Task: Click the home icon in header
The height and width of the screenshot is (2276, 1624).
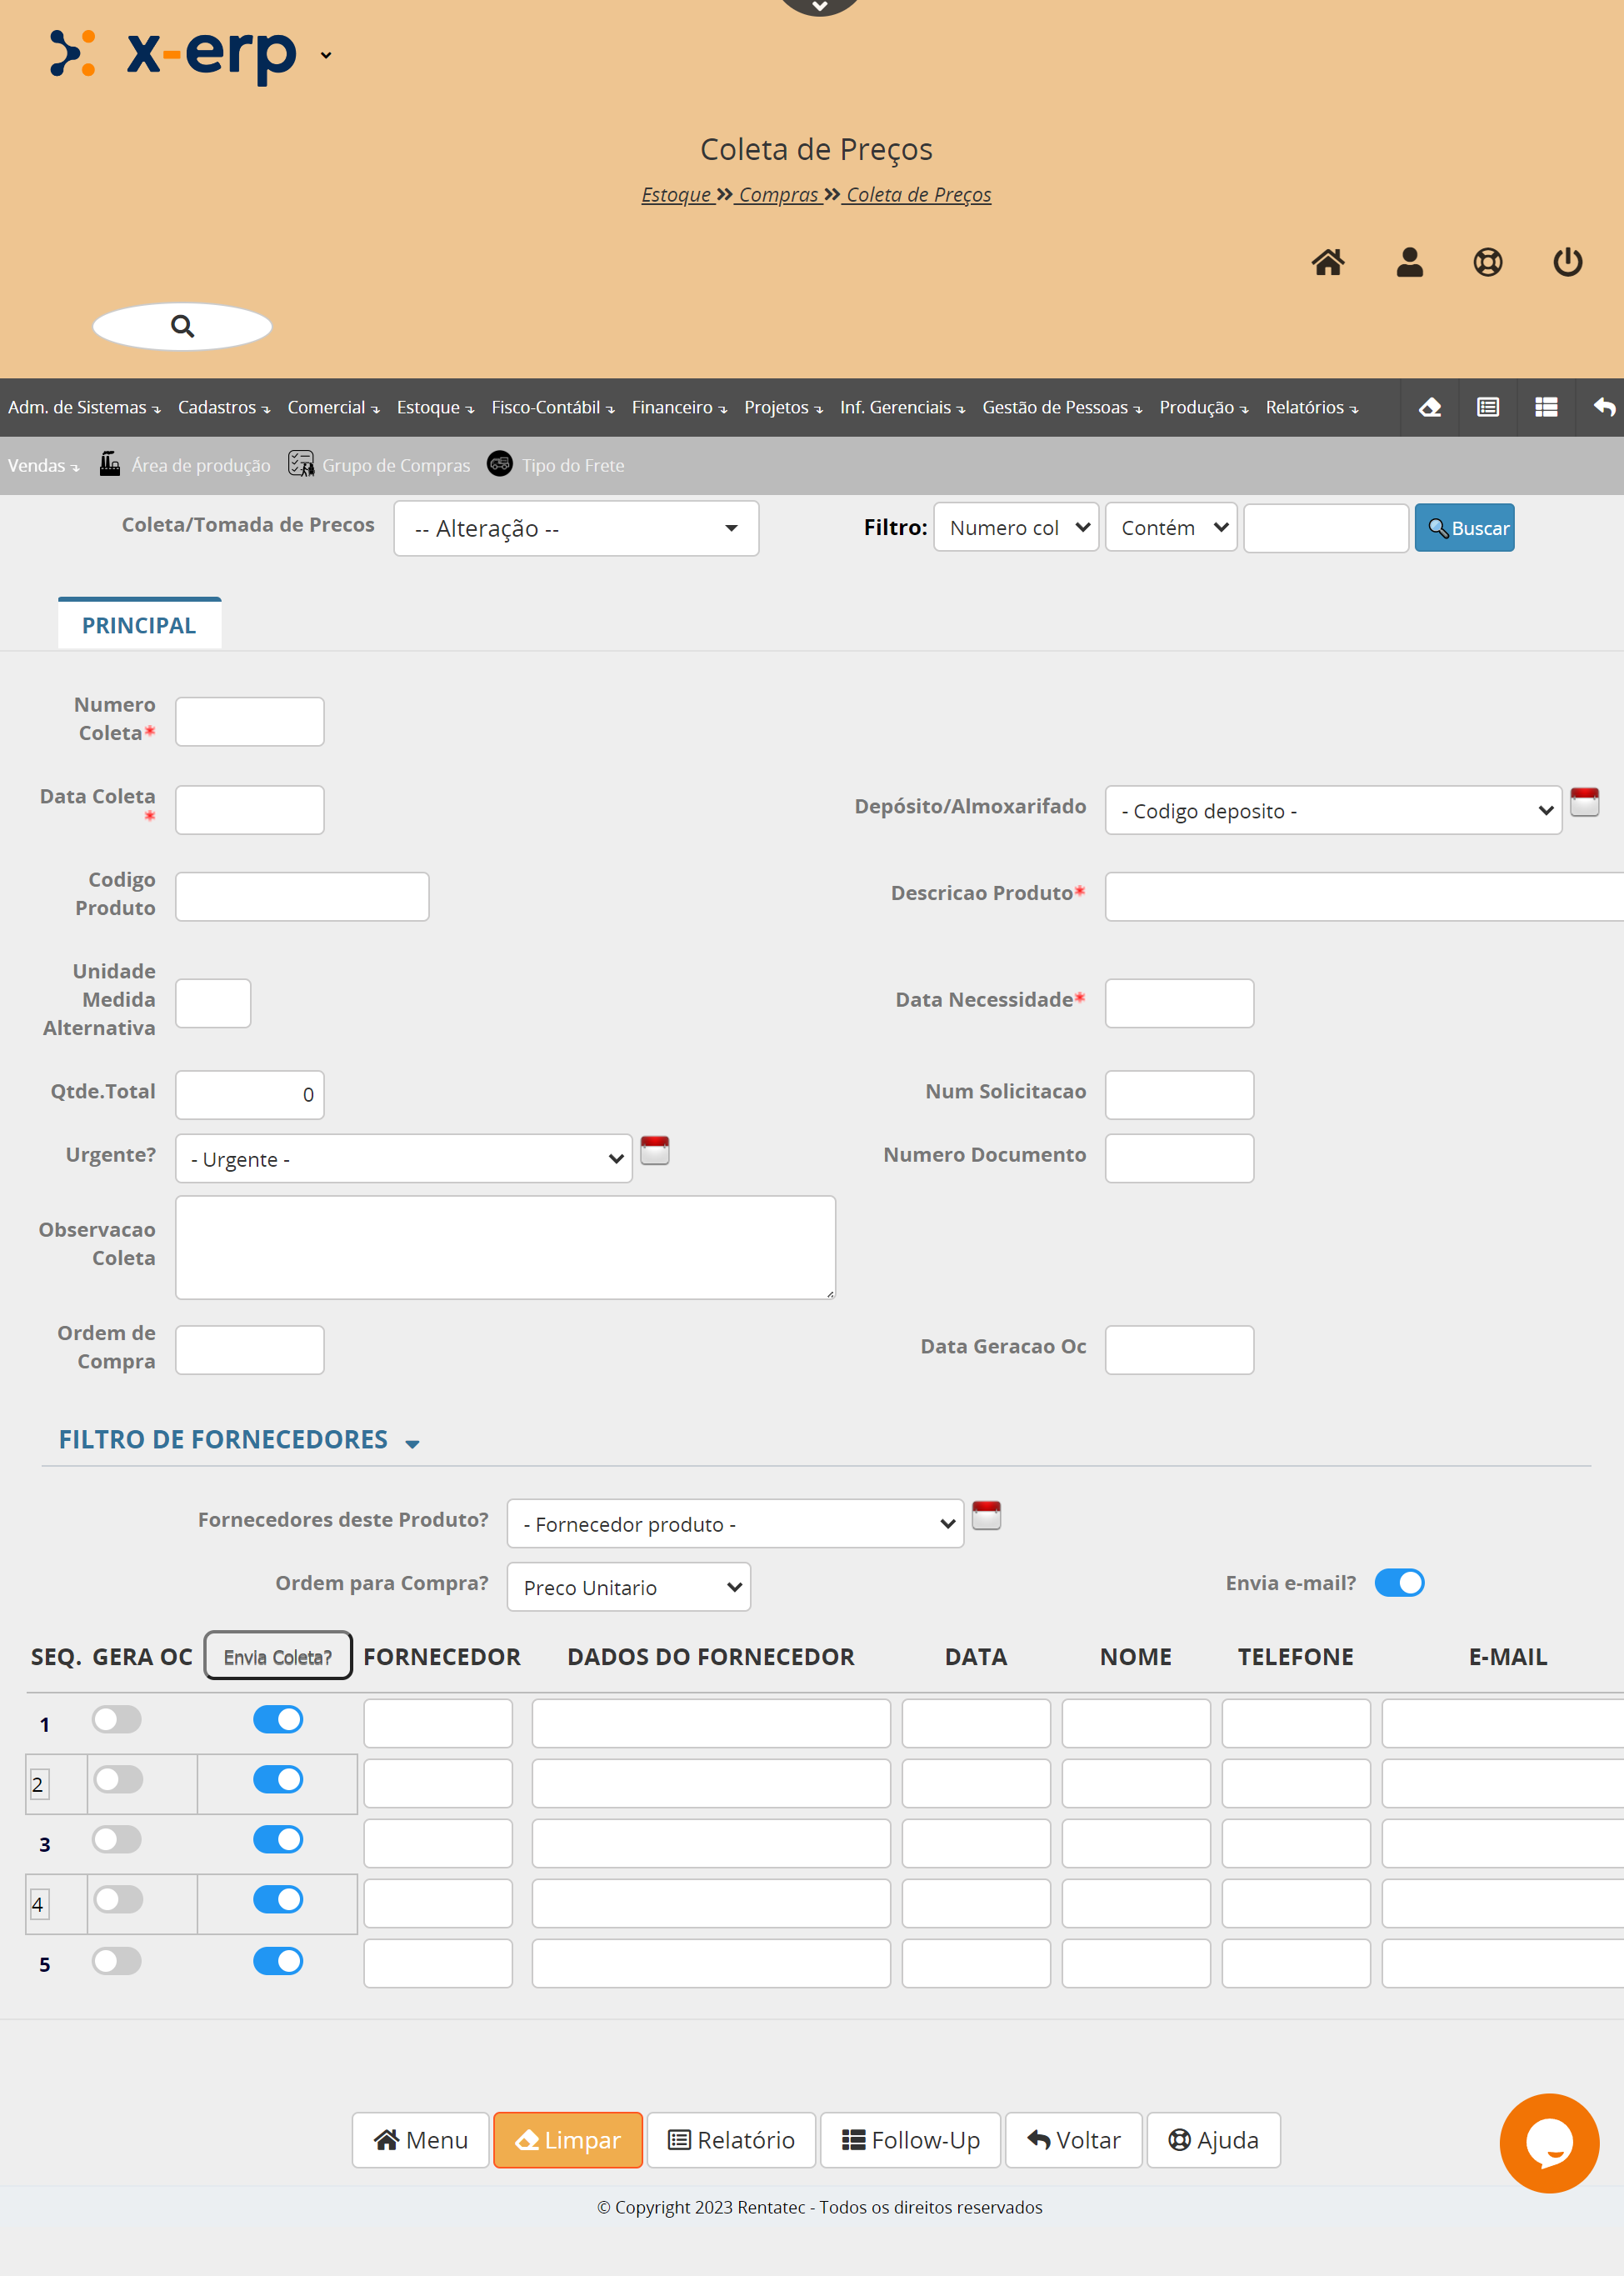Action: click(1328, 262)
